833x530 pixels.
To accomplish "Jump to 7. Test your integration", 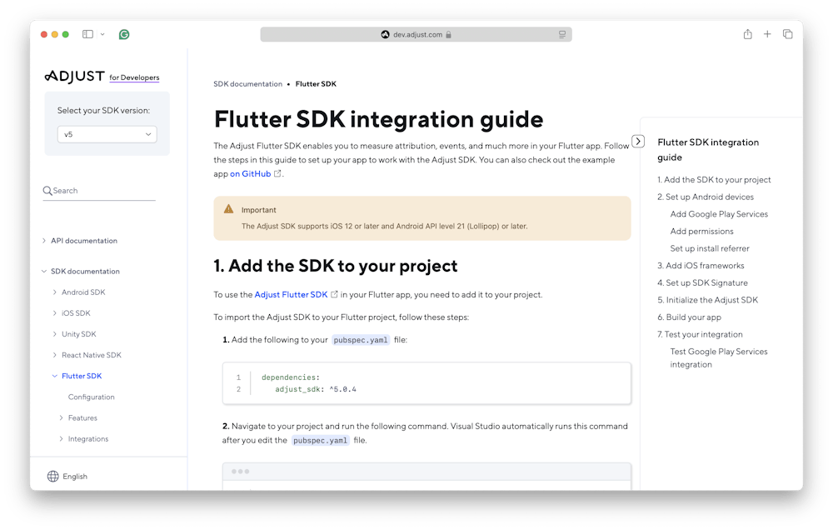I will (701, 334).
